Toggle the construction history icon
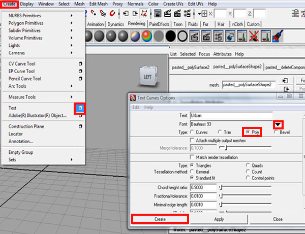This screenshot has width=305, height=234. [144, 13]
